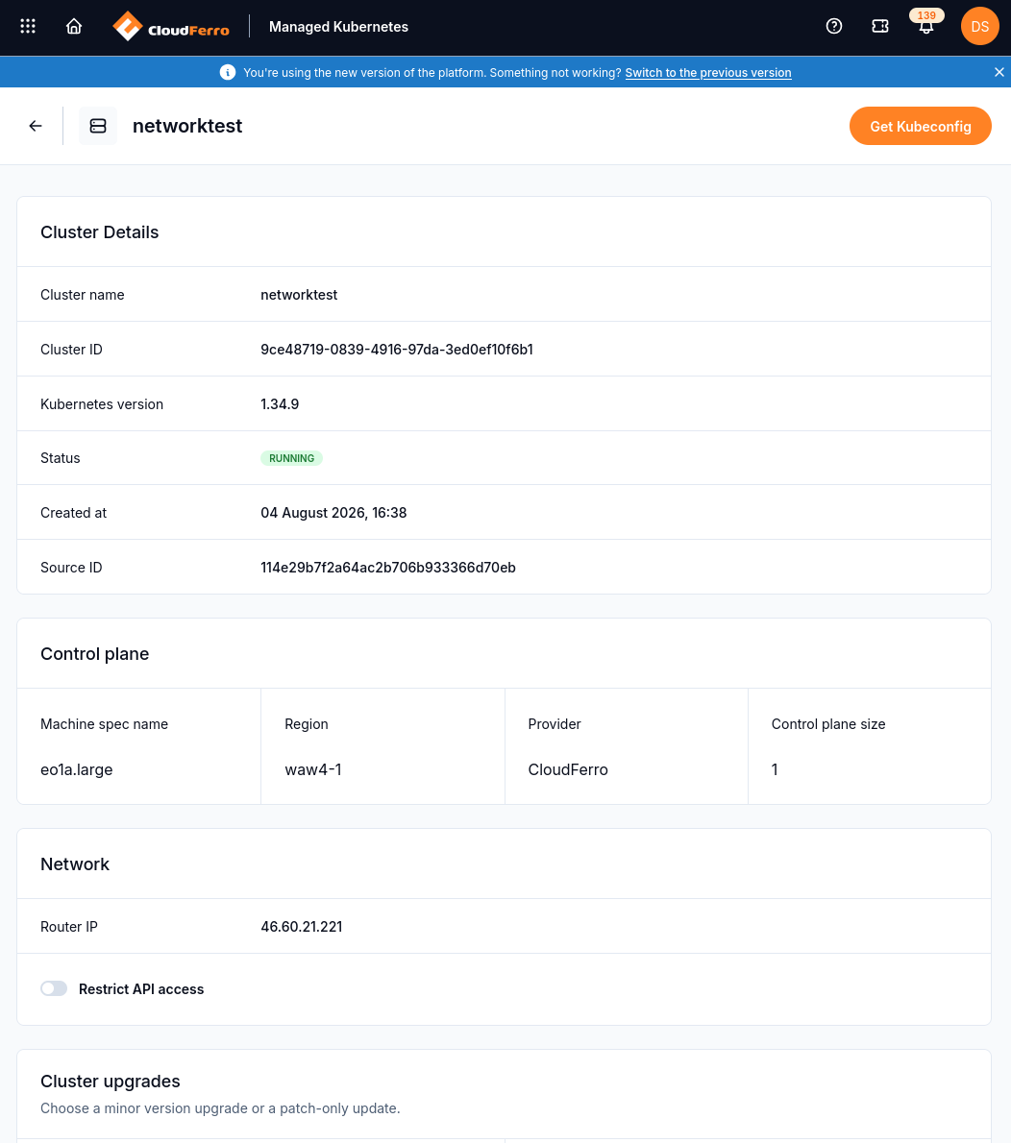Viewport: 1011px width, 1143px height.
Task: Click the info icon in the blue banner
Action: pyautogui.click(x=228, y=72)
